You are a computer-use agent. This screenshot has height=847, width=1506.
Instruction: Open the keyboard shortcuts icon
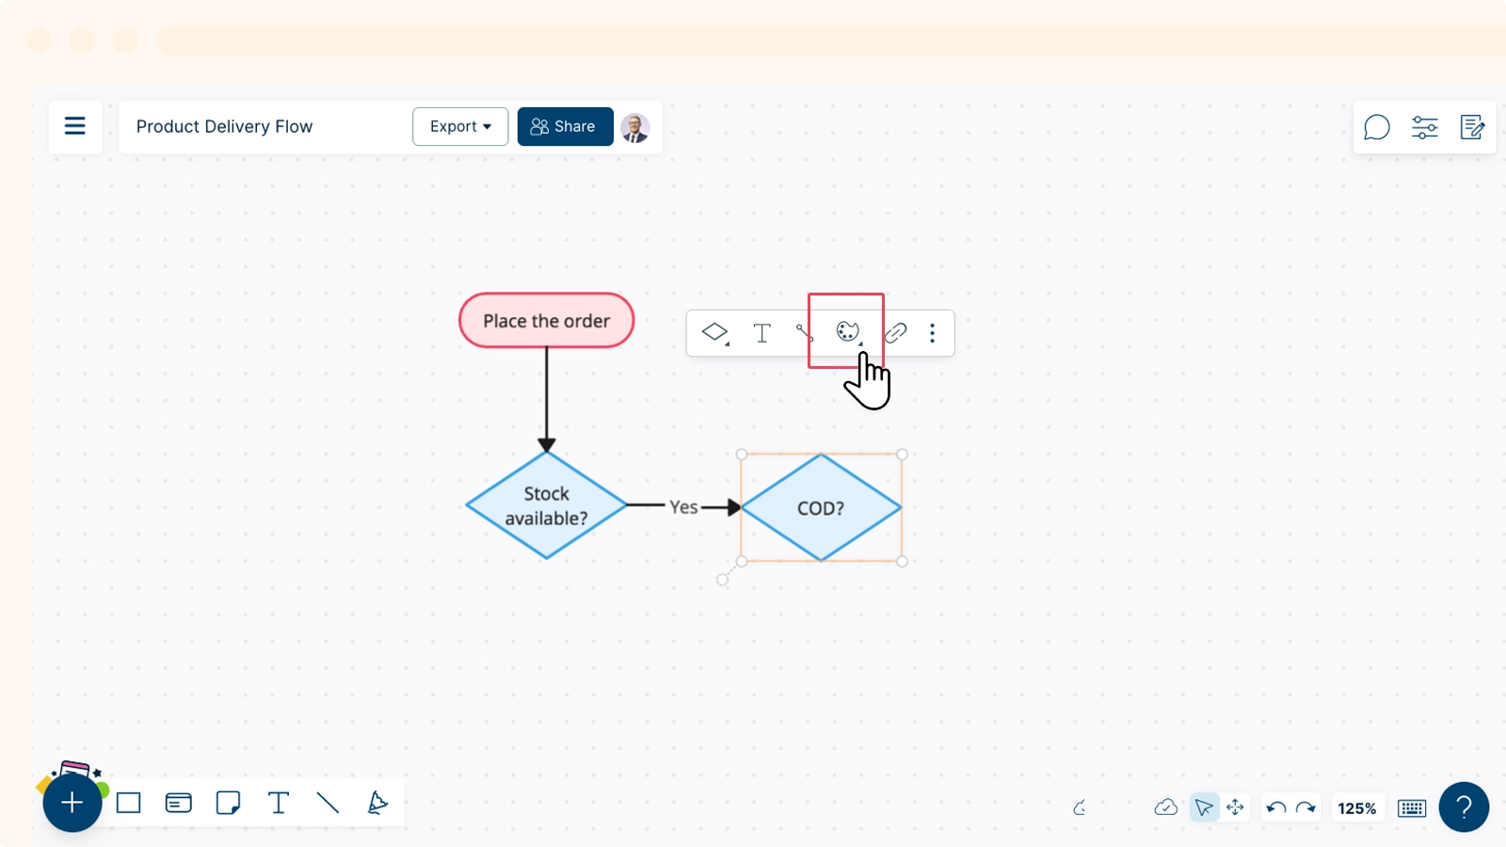1412,808
